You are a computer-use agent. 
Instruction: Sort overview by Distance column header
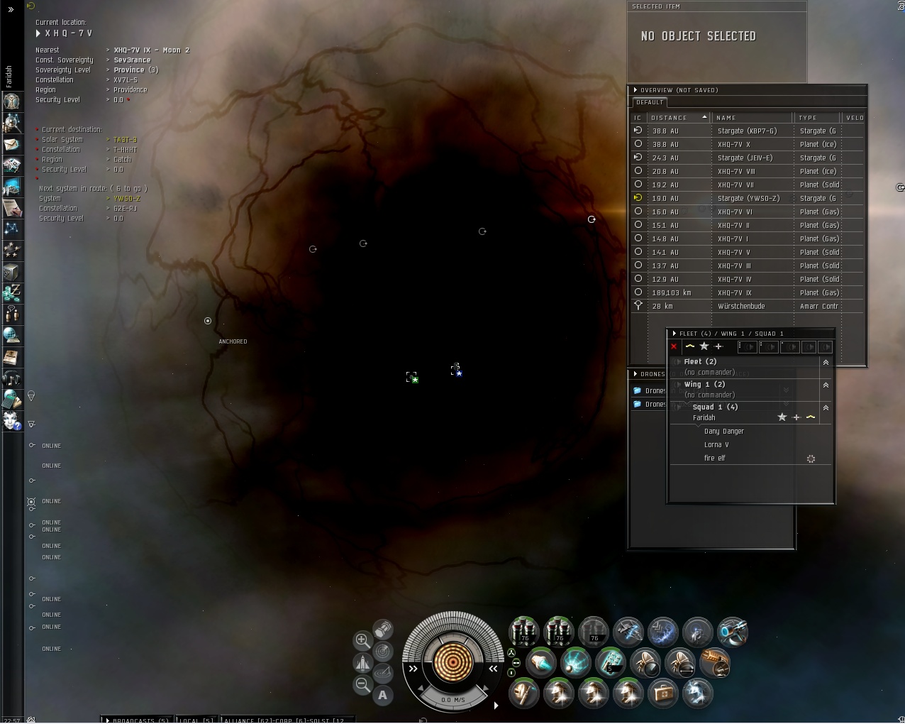click(x=680, y=117)
